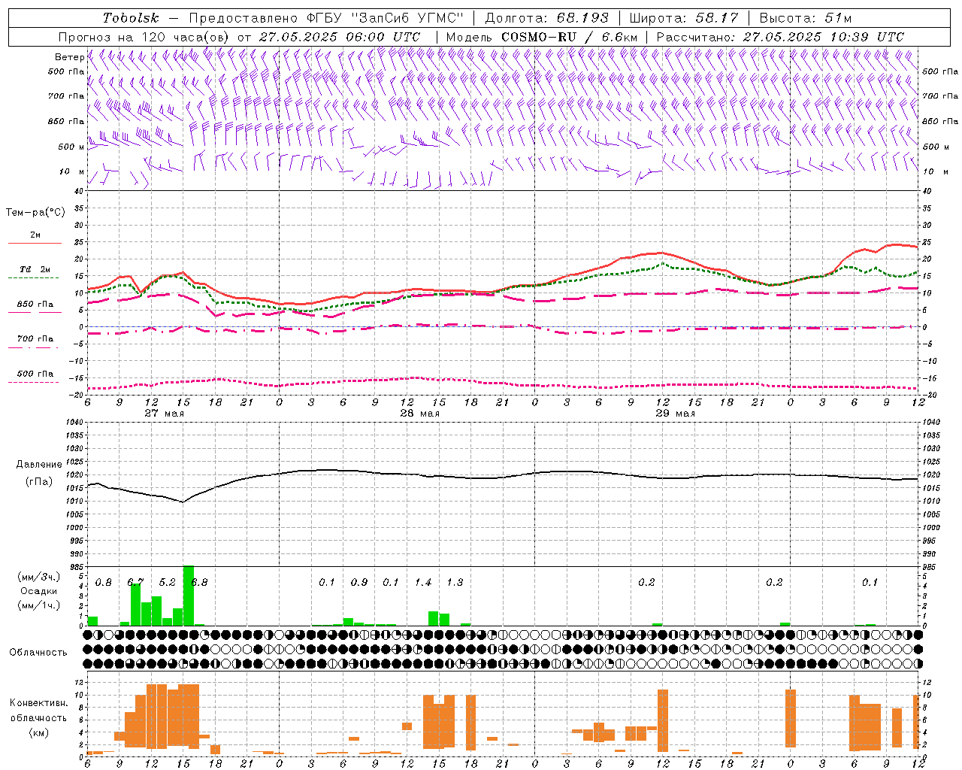Click the 'Ветер' wind panel label
This screenshot has height=770, width=962.
click(69, 57)
